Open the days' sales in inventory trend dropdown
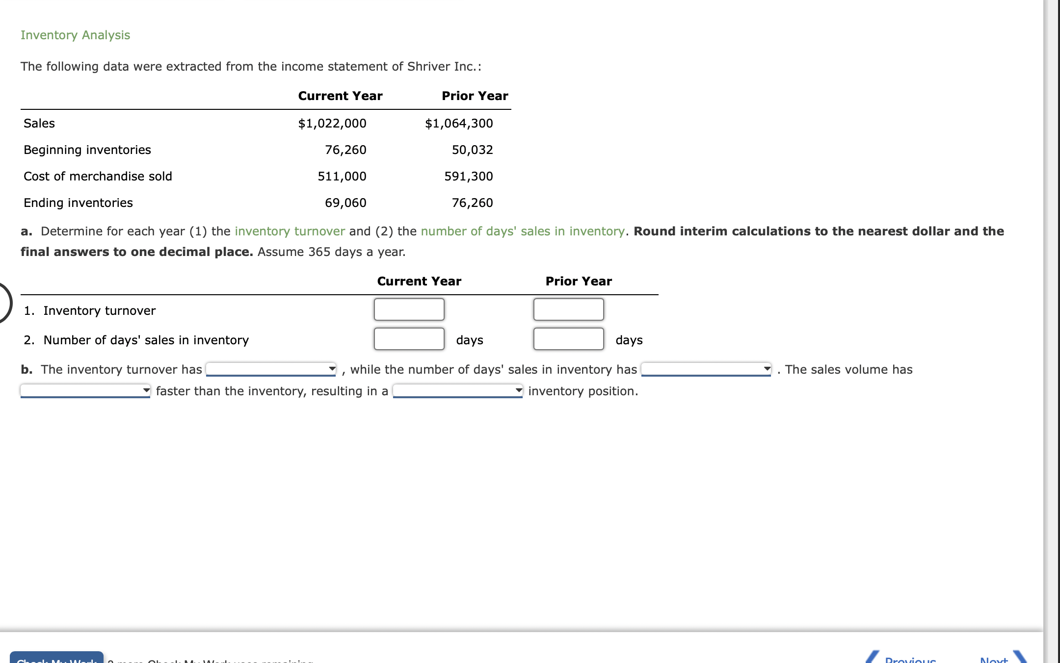The width and height of the screenshot is (1060, 663). [706, 369]
